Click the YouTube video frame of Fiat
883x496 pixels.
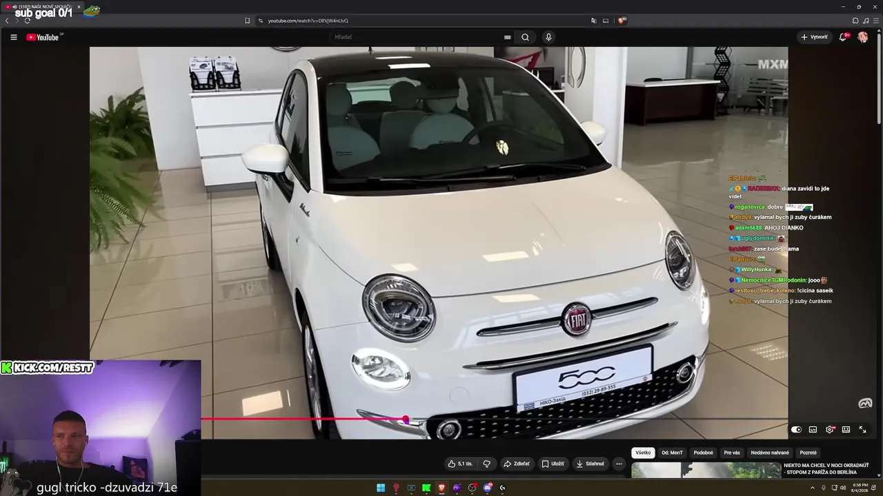[439, 242]
